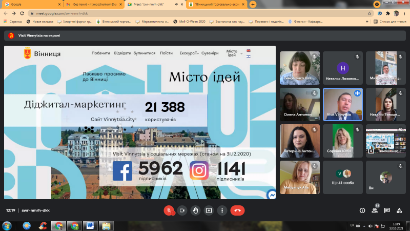This screenshot has width=410, height=231.
Task: Open the Фінанси - Кафедра bookmark
Action: [x=305, y=22]
